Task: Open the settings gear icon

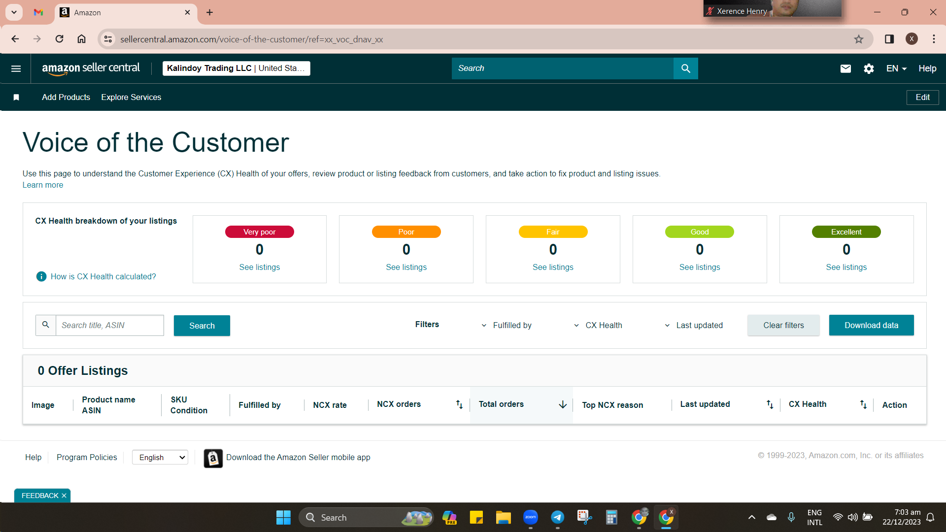Action: (x=869, y=68)
